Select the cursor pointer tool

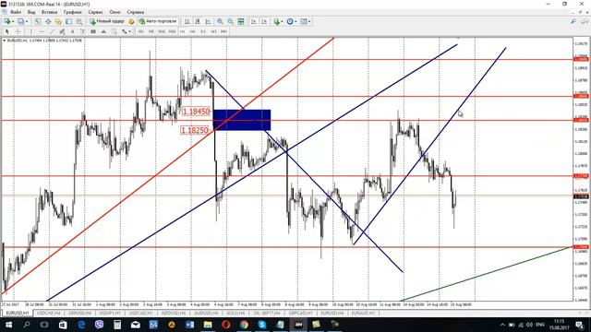pos(6,31)
